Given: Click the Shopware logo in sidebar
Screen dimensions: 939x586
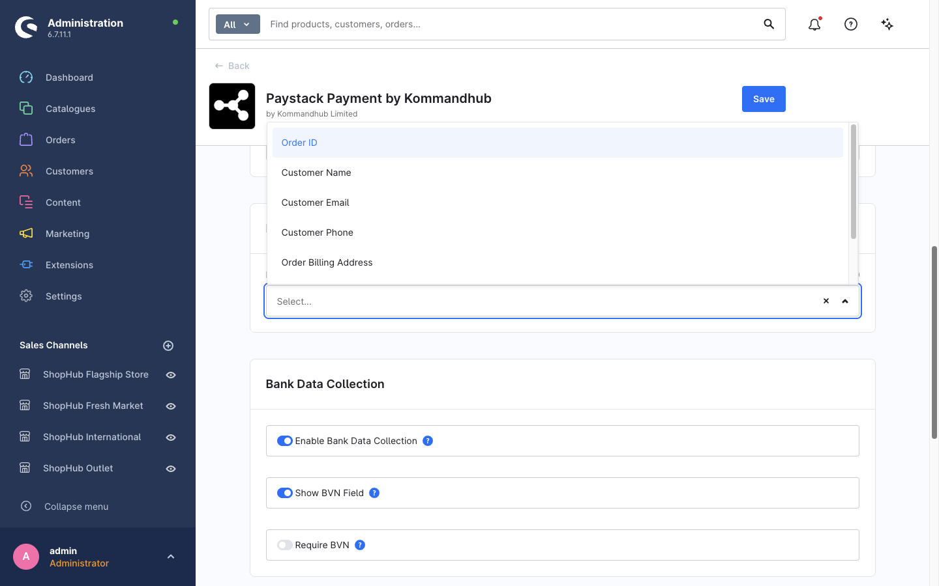Looking at the screenshot, I should [x=27, y=27].
